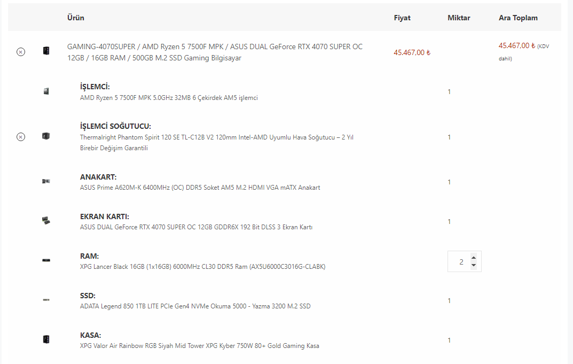Open the ADATA Legend 850 1TB SSD link
This screenshot has width=573, height=364.
195,306
